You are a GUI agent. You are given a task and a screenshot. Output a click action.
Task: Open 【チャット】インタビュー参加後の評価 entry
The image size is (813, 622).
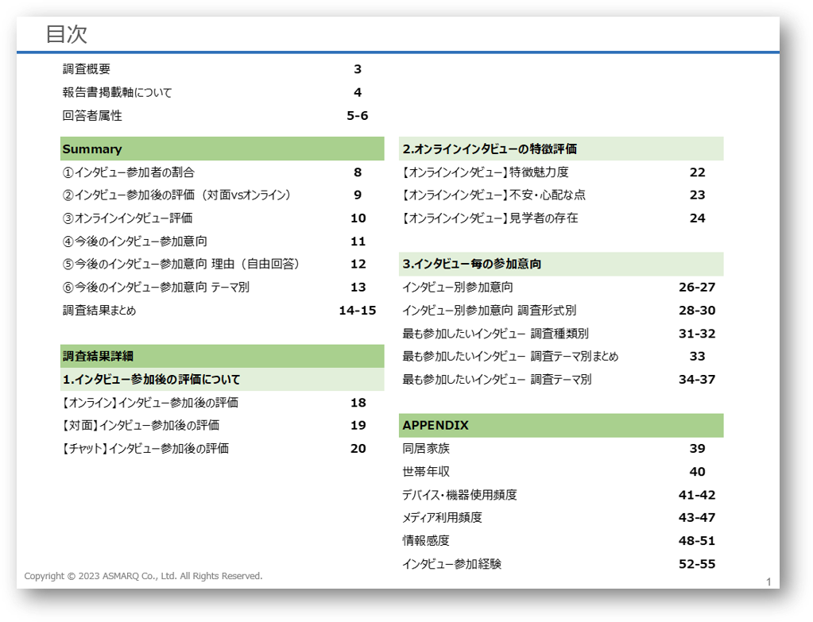(145, 449)
